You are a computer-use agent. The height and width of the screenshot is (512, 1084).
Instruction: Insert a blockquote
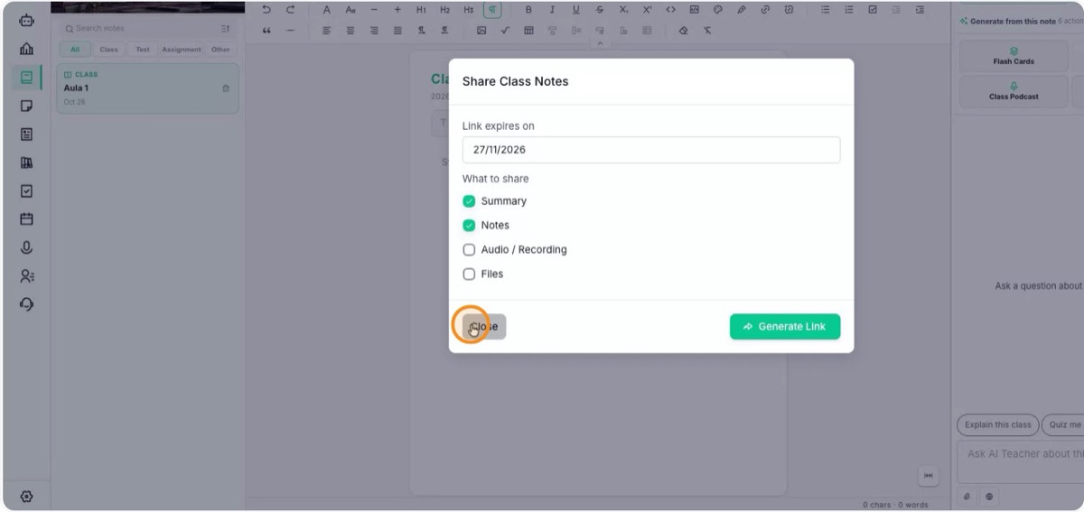(266, 30)
